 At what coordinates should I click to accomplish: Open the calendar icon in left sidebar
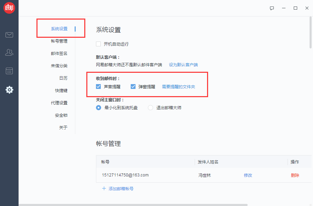(x=9, y=71)
